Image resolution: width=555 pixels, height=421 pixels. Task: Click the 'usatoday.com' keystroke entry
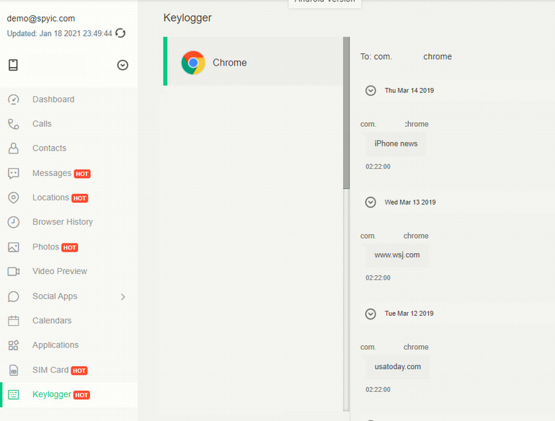[x=397, y=366]
